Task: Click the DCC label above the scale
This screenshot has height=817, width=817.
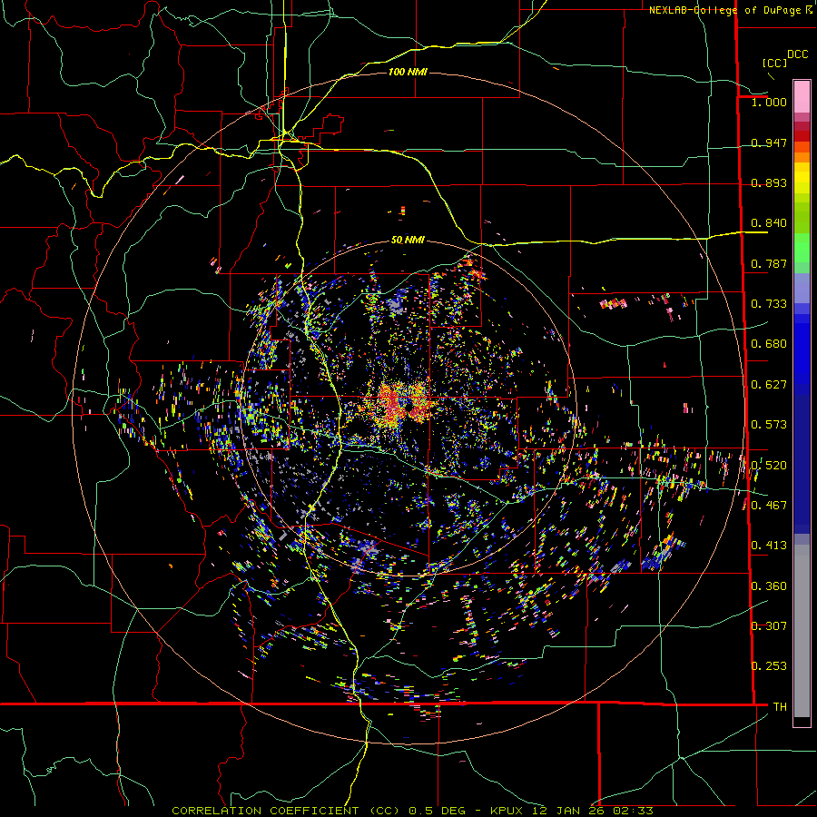Action: 798,54
